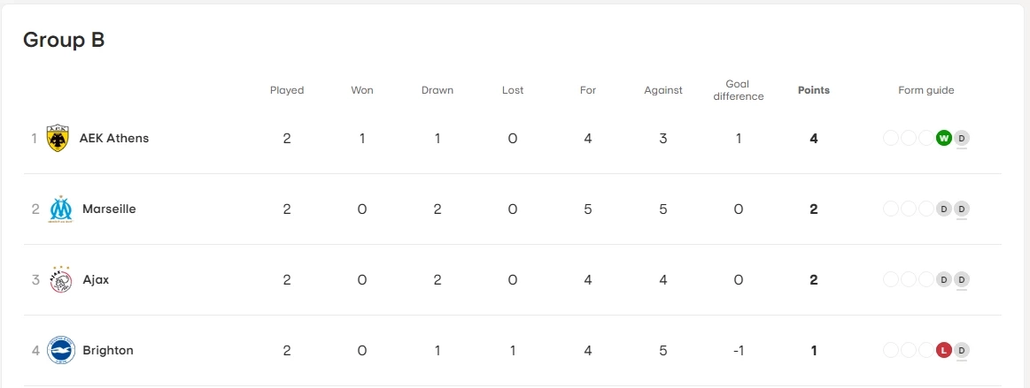This screenshot has width=1030, height=388.
Task: Open the AEK Athens team link
Action: [114, 139]
